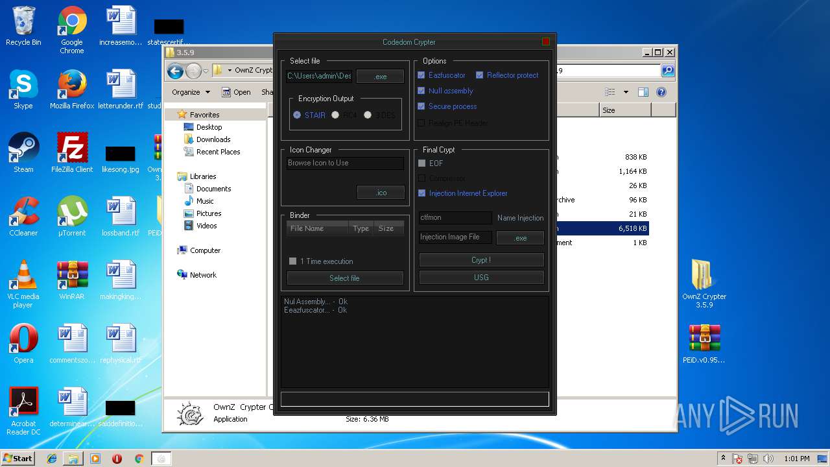Click Select file button in Binder
Viewport: 830px width, 467px height.
(345, 278)
